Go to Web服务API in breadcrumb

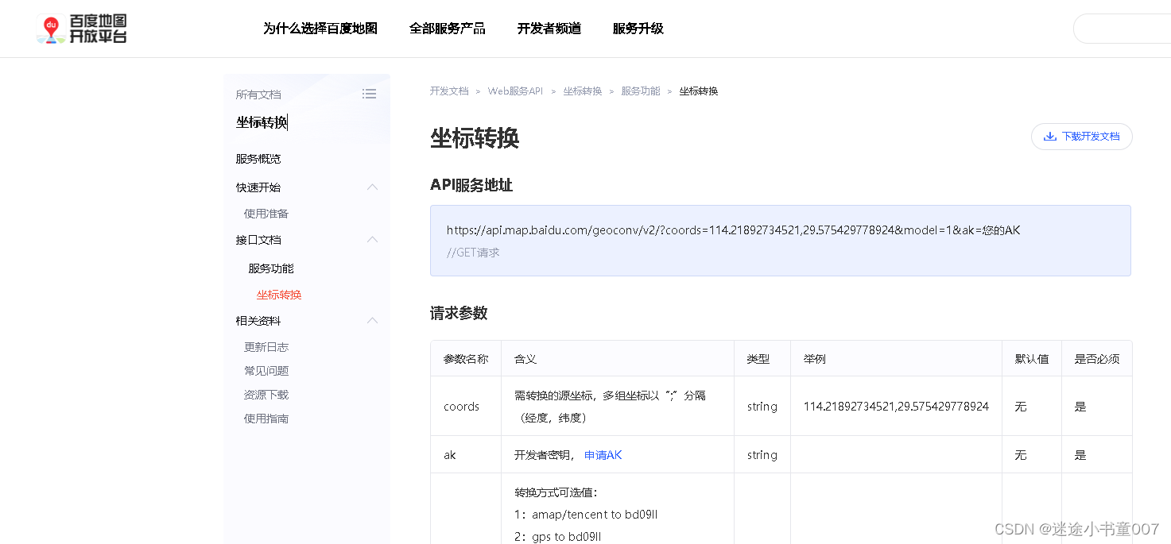515,91
